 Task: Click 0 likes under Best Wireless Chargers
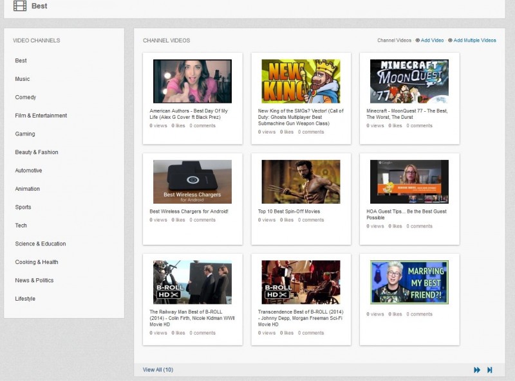tap(178, 220)
